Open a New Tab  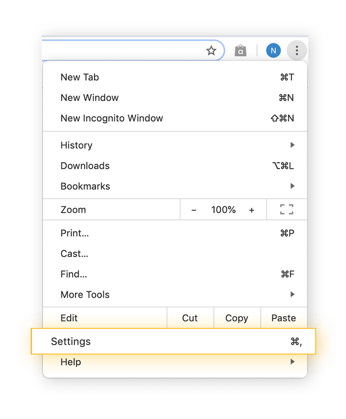tap(80, 77)
